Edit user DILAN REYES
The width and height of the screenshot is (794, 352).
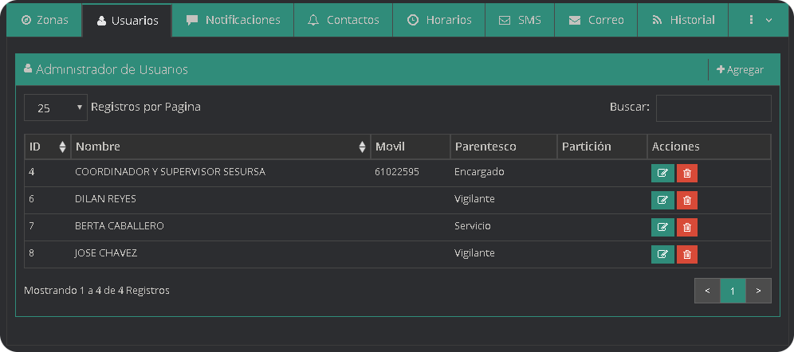tap(662, 200)
